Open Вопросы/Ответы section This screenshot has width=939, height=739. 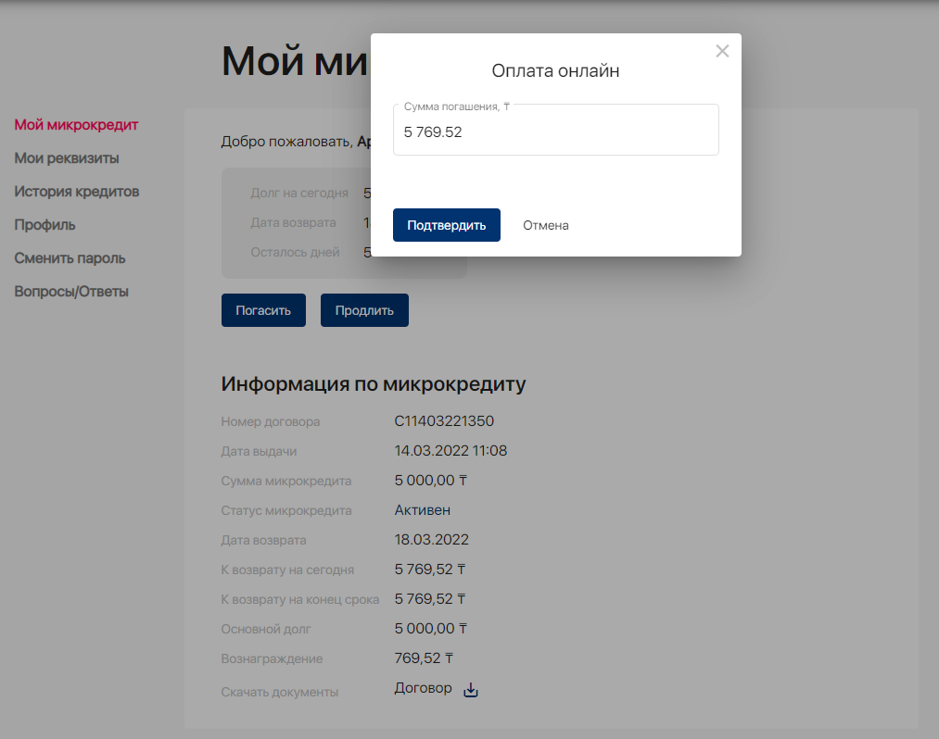pyautogui.click(x=71, y=292)
